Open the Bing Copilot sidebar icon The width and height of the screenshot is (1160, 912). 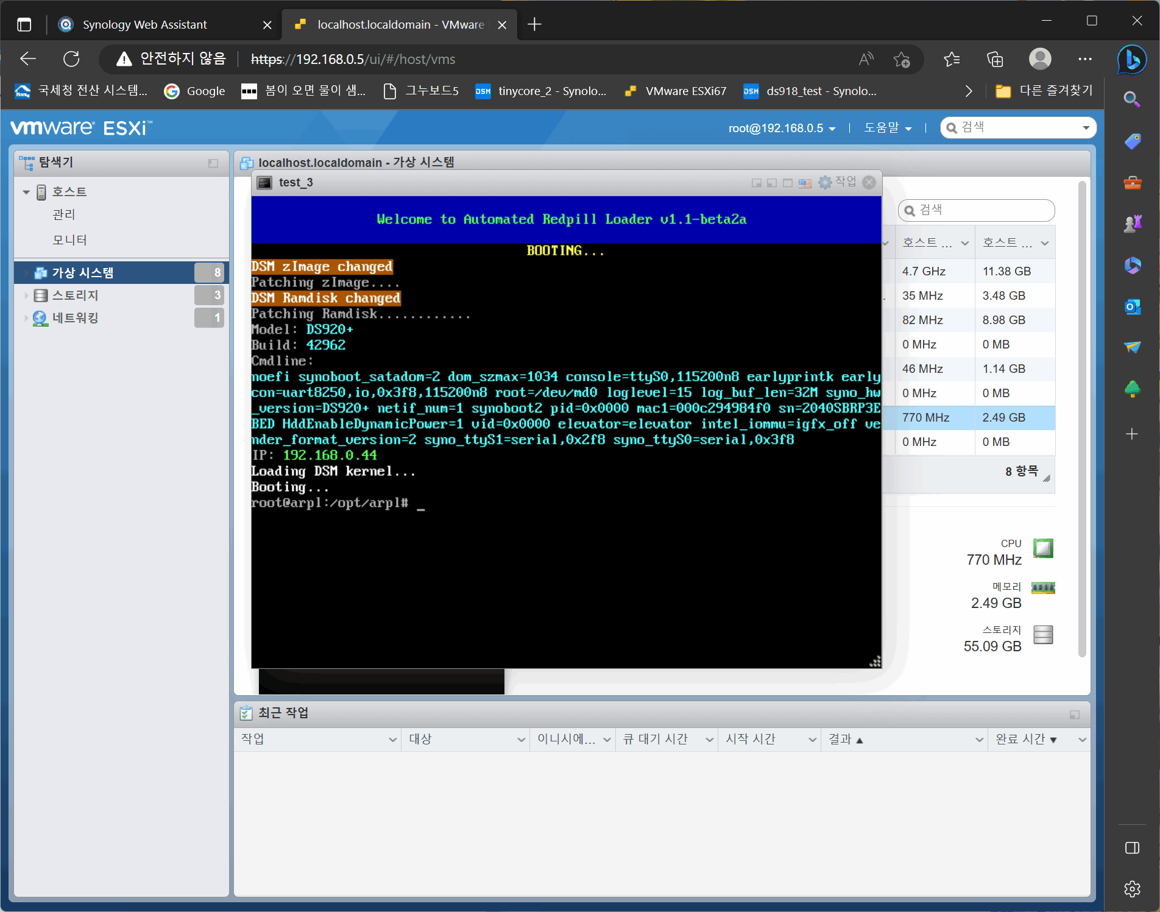click(1132, 59)
